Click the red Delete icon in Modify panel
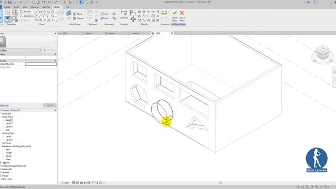 157,20
